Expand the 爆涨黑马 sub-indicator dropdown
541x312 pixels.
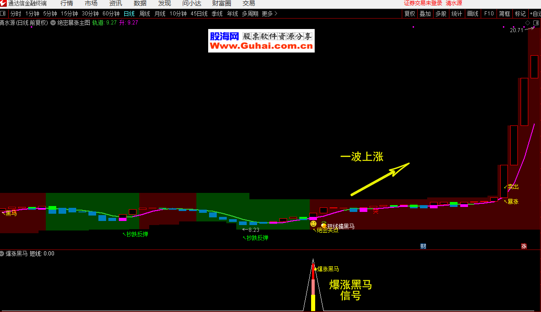pyautogui.click(x=2, y=254)
